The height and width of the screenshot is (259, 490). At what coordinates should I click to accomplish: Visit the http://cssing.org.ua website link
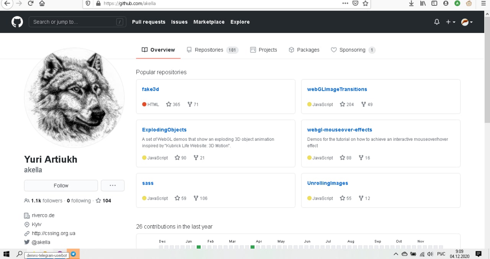[x=54, y=233]
